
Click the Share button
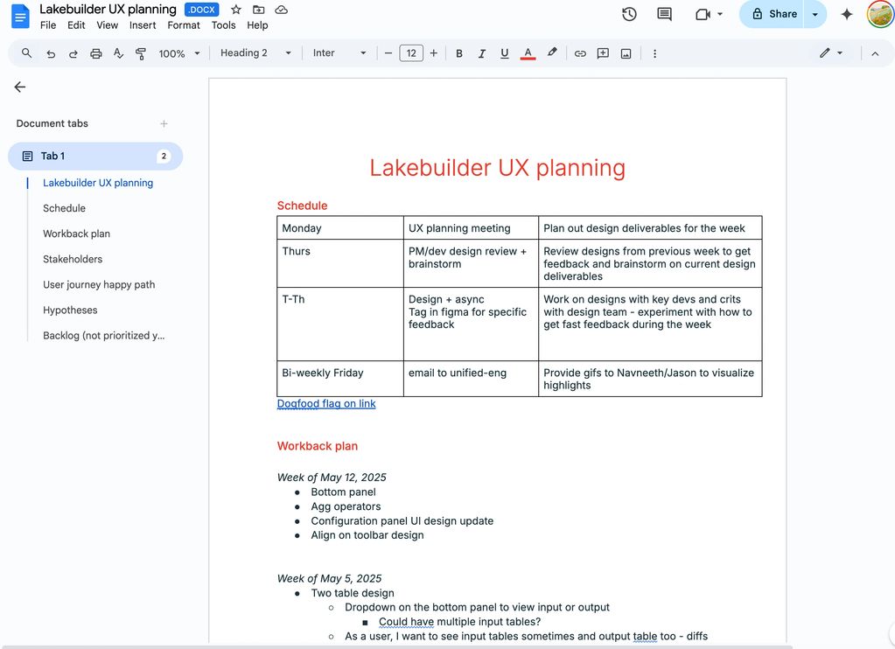[774, 14]
